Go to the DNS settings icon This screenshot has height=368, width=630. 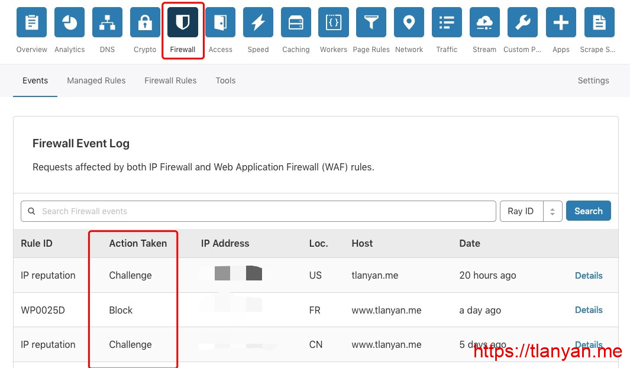[x=107, y=22]
